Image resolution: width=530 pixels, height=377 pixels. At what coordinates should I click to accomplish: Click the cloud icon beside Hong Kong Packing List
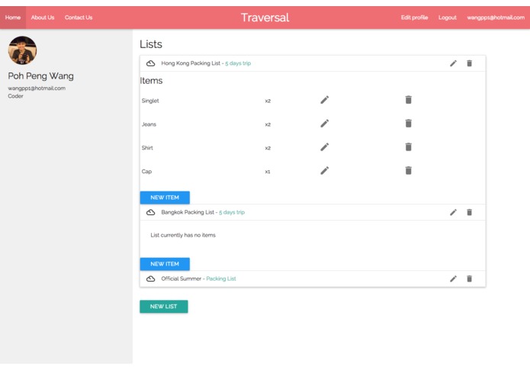click(x=150, y=63)
